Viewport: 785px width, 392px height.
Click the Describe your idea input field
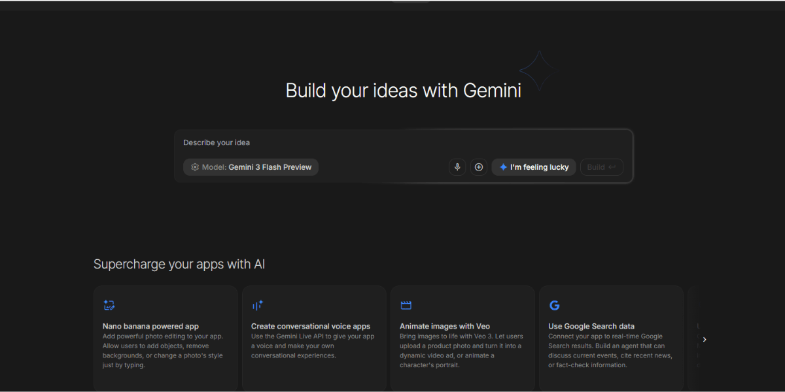[x=403, y=142]
